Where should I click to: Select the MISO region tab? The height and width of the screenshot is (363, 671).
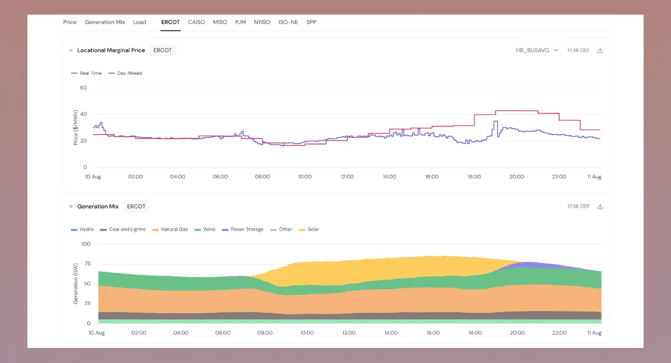tap(220, 22)
